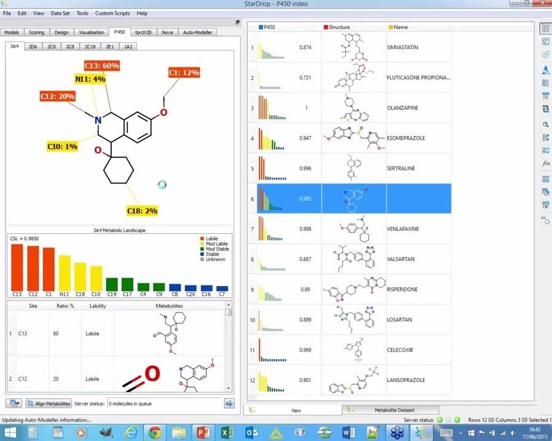Click the cursor options icon at bottom left
Screen dimensions: 552x441
[12, 403]
